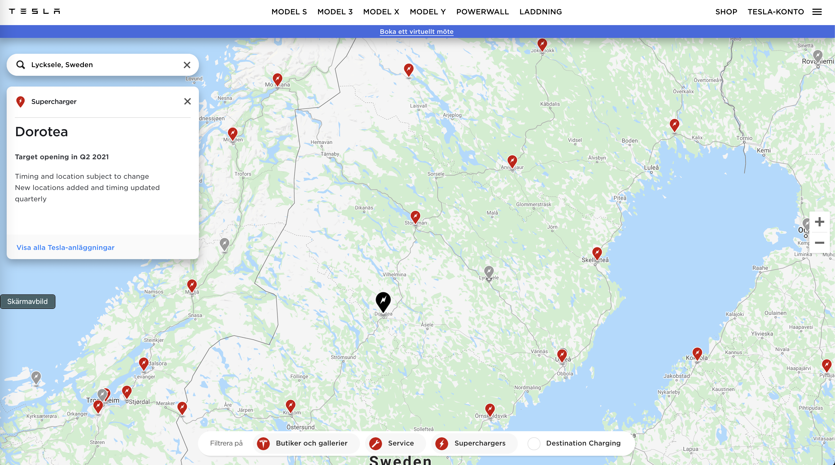Select the supercharger pin north of Laisvall
The width and height of the screenshot is (835, 465).
pos(409,70)
